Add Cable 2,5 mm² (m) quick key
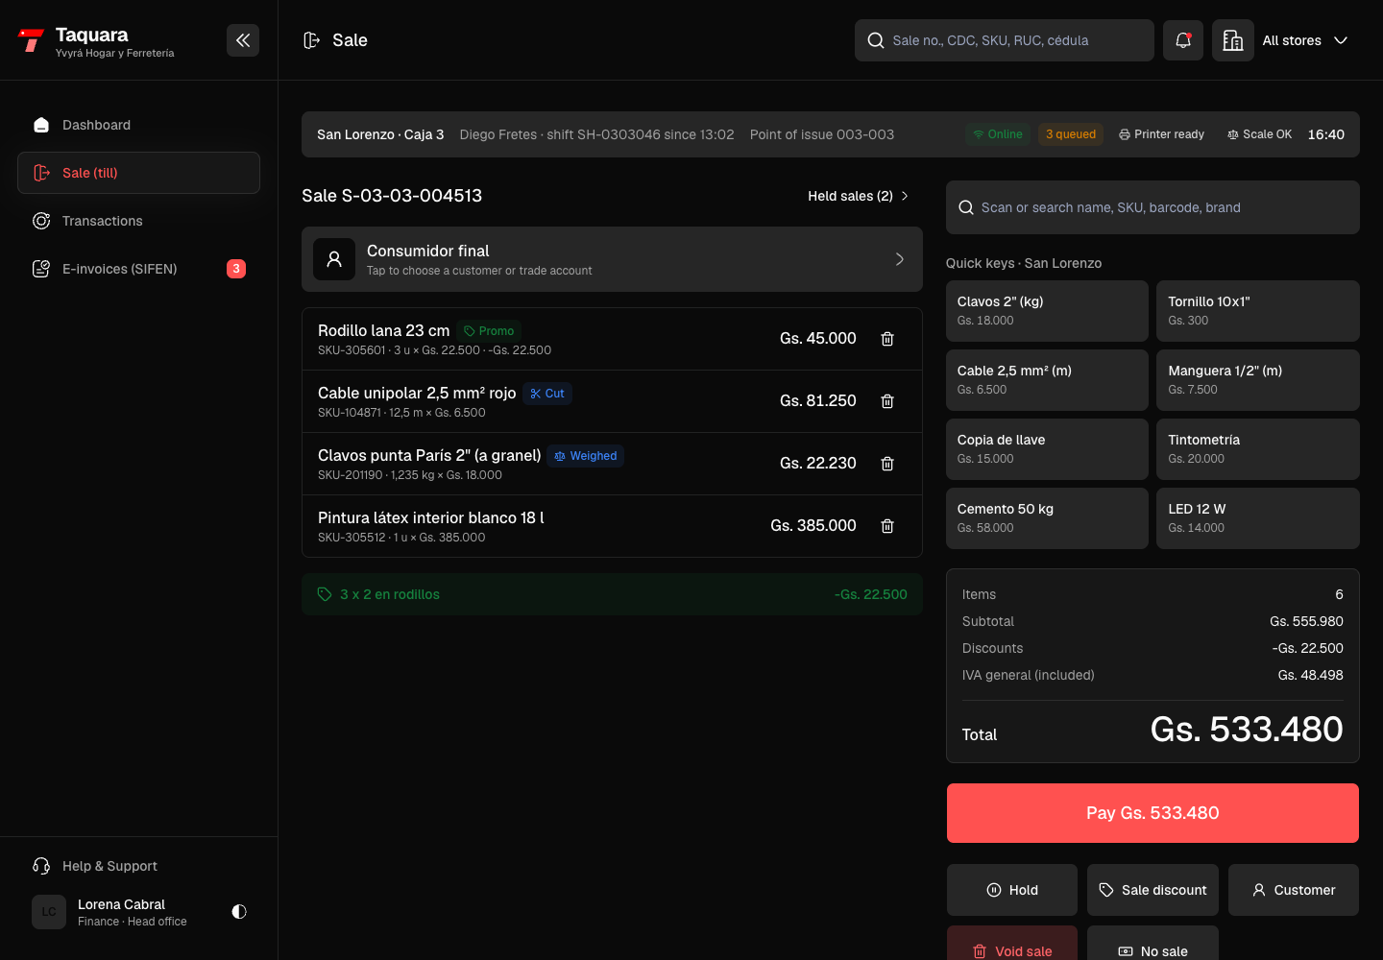 point(1047,380)
